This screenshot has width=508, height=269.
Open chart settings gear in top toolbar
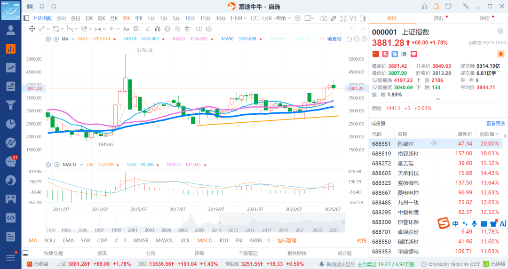(x=298, y=18)
